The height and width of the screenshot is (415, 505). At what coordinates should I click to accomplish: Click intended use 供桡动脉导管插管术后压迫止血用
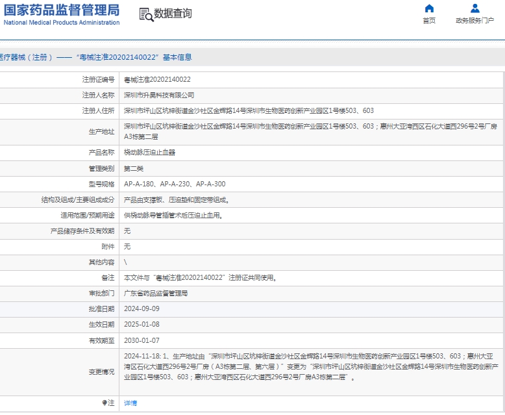(173, 215)
